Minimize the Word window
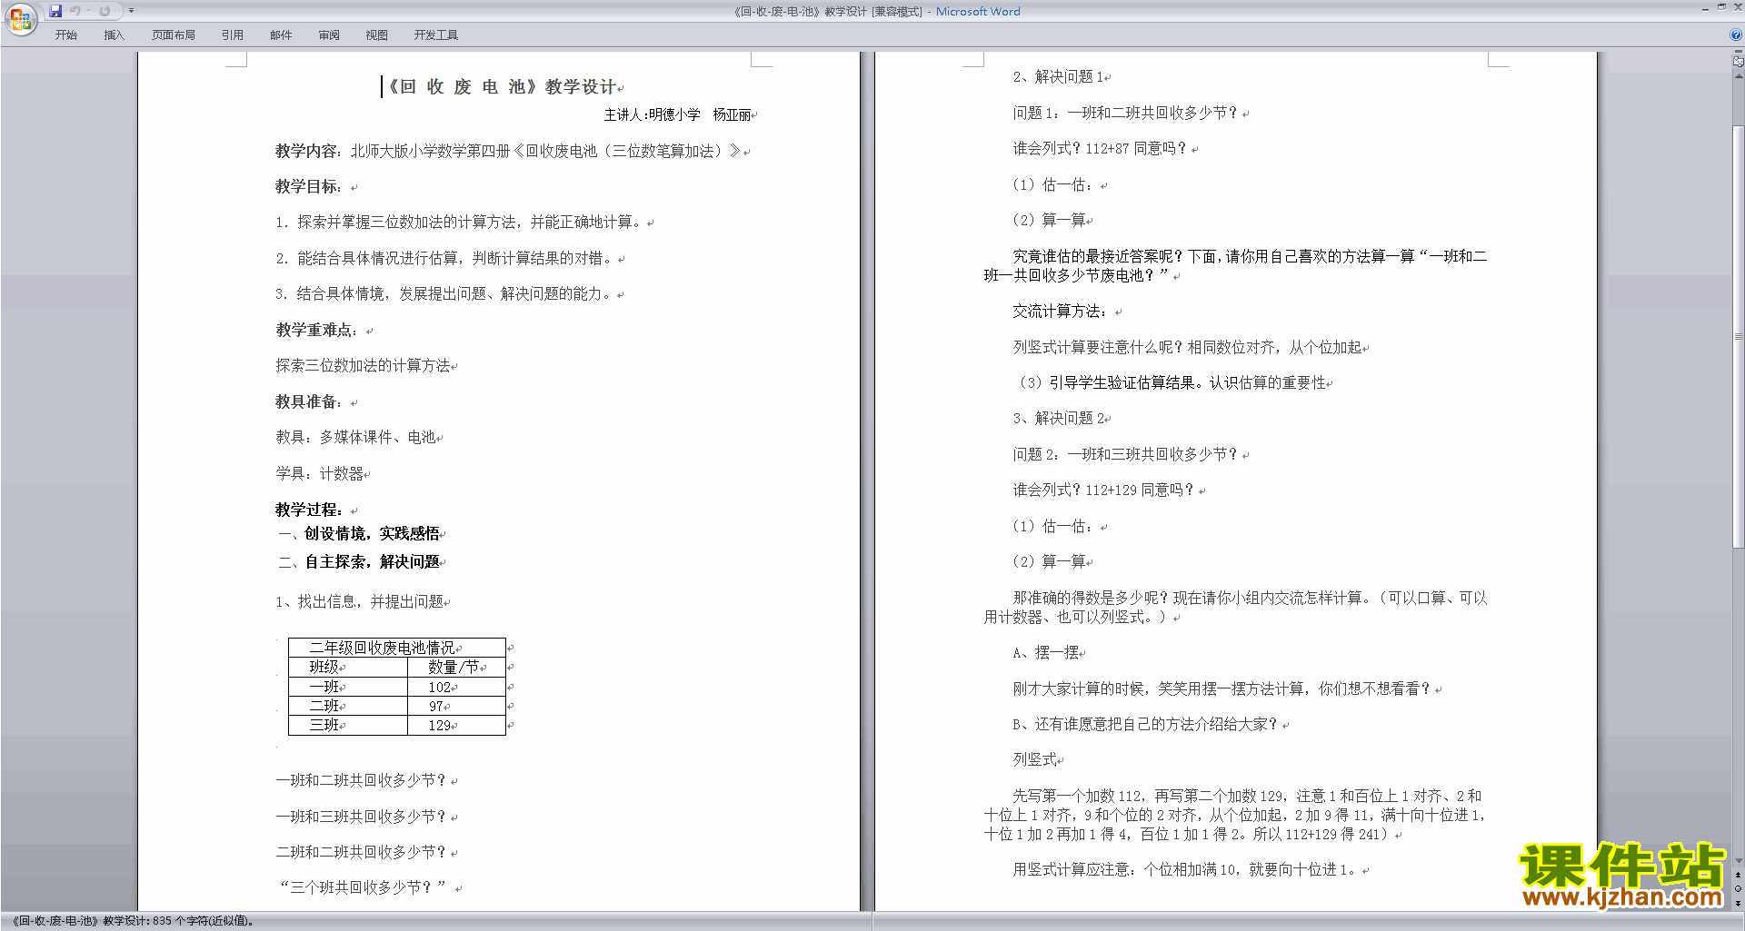 1705,8
